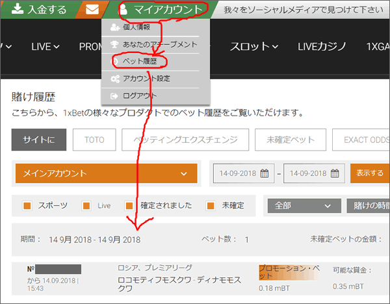
Task: Click 我々をソーシャルメディアで見つけて下さい text
Action: [x=304, y=10]
